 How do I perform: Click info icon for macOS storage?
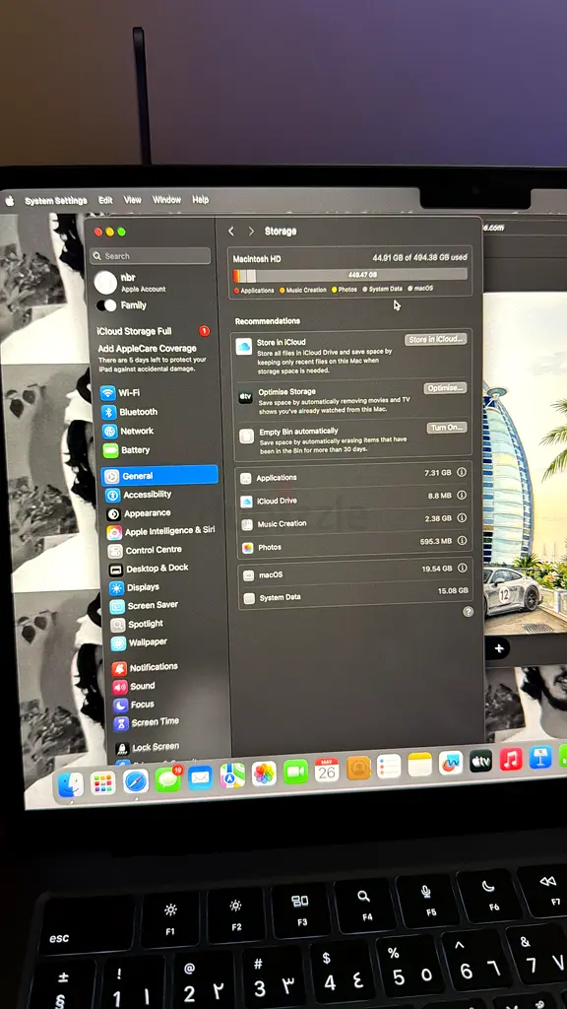[462, 569]
